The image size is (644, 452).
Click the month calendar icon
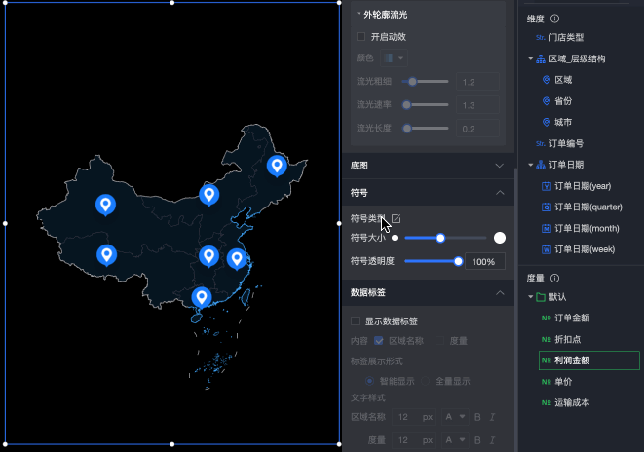pyautogui.click(x=547, y=228)
